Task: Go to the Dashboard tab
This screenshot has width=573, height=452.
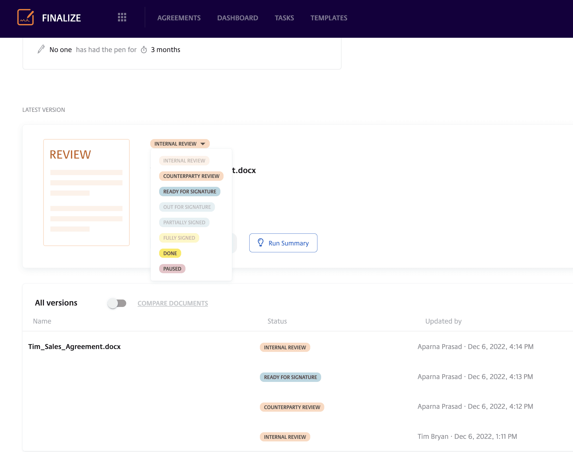Action: [x=238, y=18]
